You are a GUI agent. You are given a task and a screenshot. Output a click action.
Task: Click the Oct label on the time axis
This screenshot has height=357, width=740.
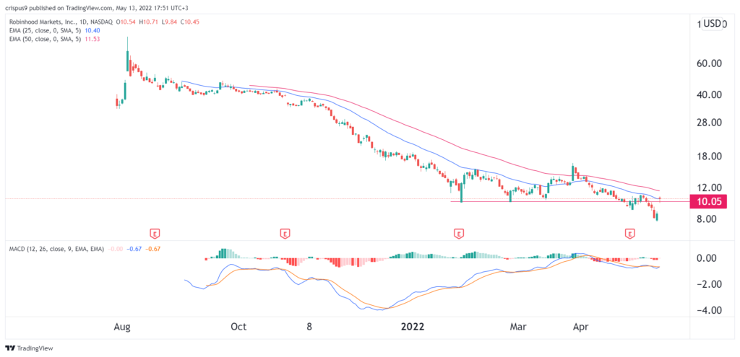238,326
